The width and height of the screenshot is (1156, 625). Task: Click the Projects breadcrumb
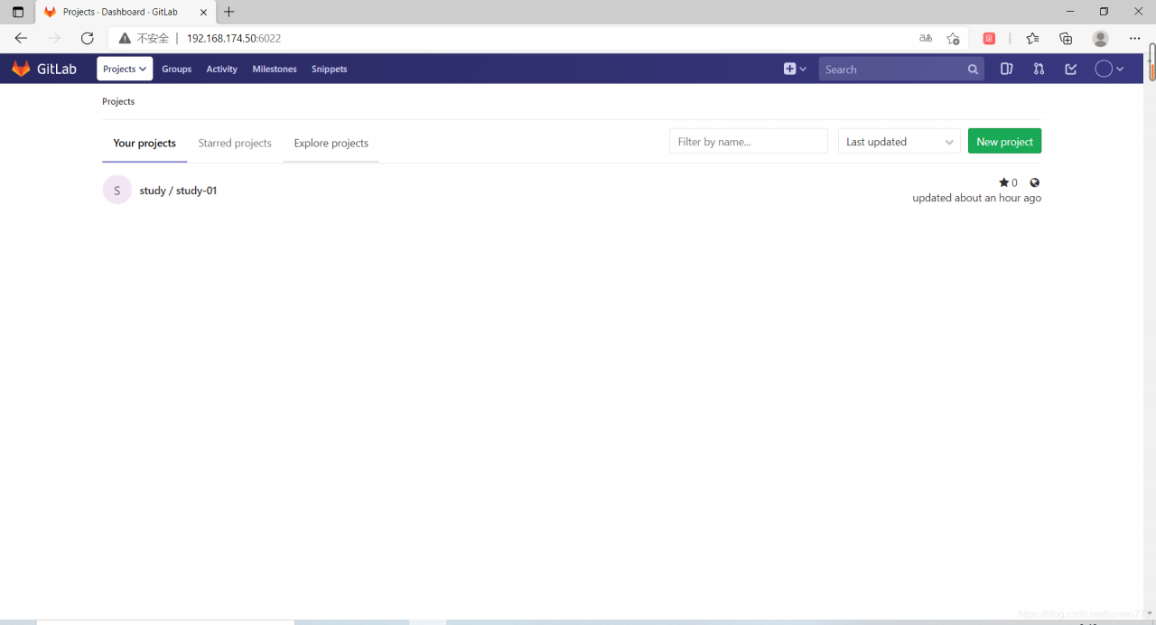tap(118, 101)
